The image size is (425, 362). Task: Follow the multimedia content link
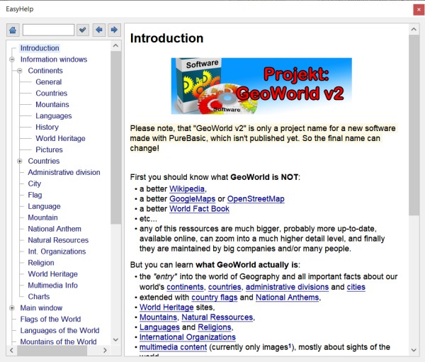tap(173, 347)
